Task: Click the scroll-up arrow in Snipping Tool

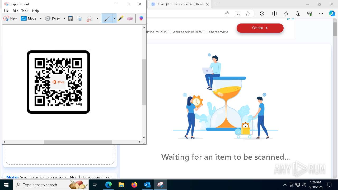Action: point(144,27)
